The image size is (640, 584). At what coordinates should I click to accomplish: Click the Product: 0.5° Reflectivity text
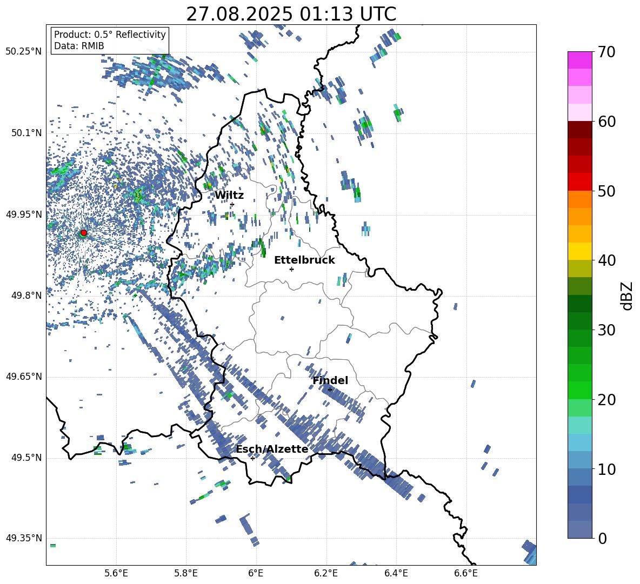[110, 35]
